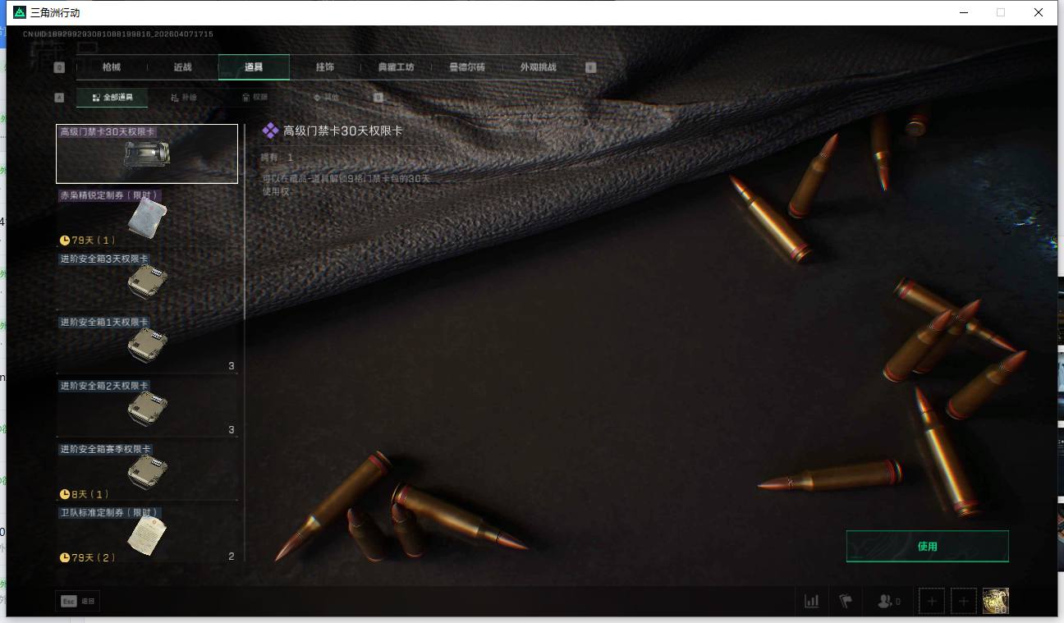Open the 外观挑战 tab
The height and width of the screenshot is (623, 1064).
point(538,67)
